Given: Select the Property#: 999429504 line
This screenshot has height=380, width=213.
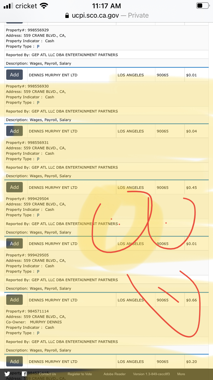Looking at the screenshot, I should coord(27,199).
